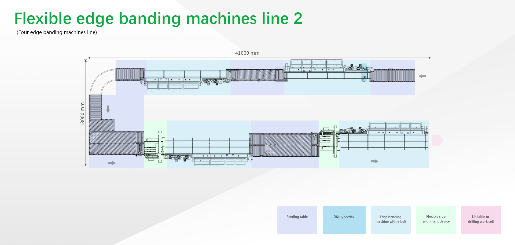Viewport: 515px width, 245px height.
Task: Click the gray right arrow in the corner feeding table zone
Action: 112,163
